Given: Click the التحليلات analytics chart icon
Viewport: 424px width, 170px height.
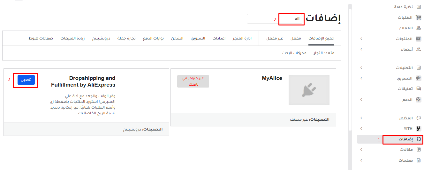Looking at the screenshot, I should point(419,67).
